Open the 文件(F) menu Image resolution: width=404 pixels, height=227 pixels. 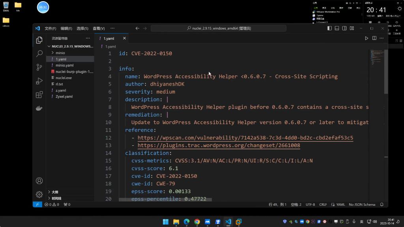(50, 28)
